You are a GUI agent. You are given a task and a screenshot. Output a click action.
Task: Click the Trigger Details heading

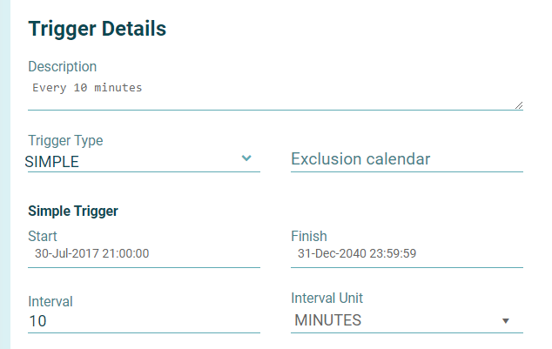pyautogui.click(x=98, y=29)
